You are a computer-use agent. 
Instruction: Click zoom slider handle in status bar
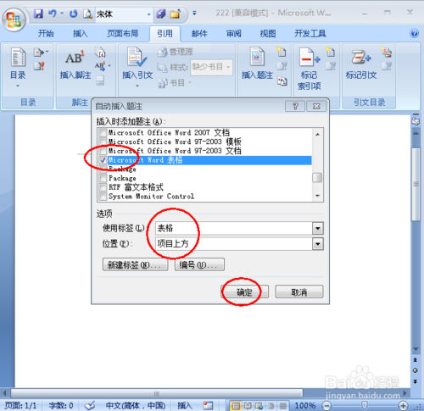(365, 406)
